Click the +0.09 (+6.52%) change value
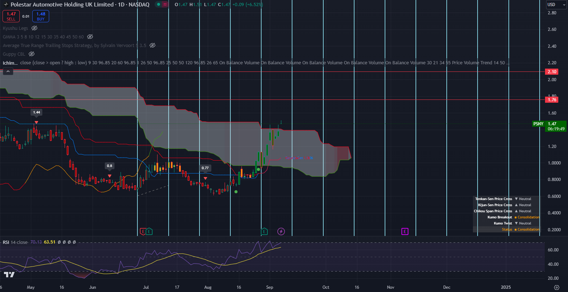Screen dimensions: 568x292 248,5
